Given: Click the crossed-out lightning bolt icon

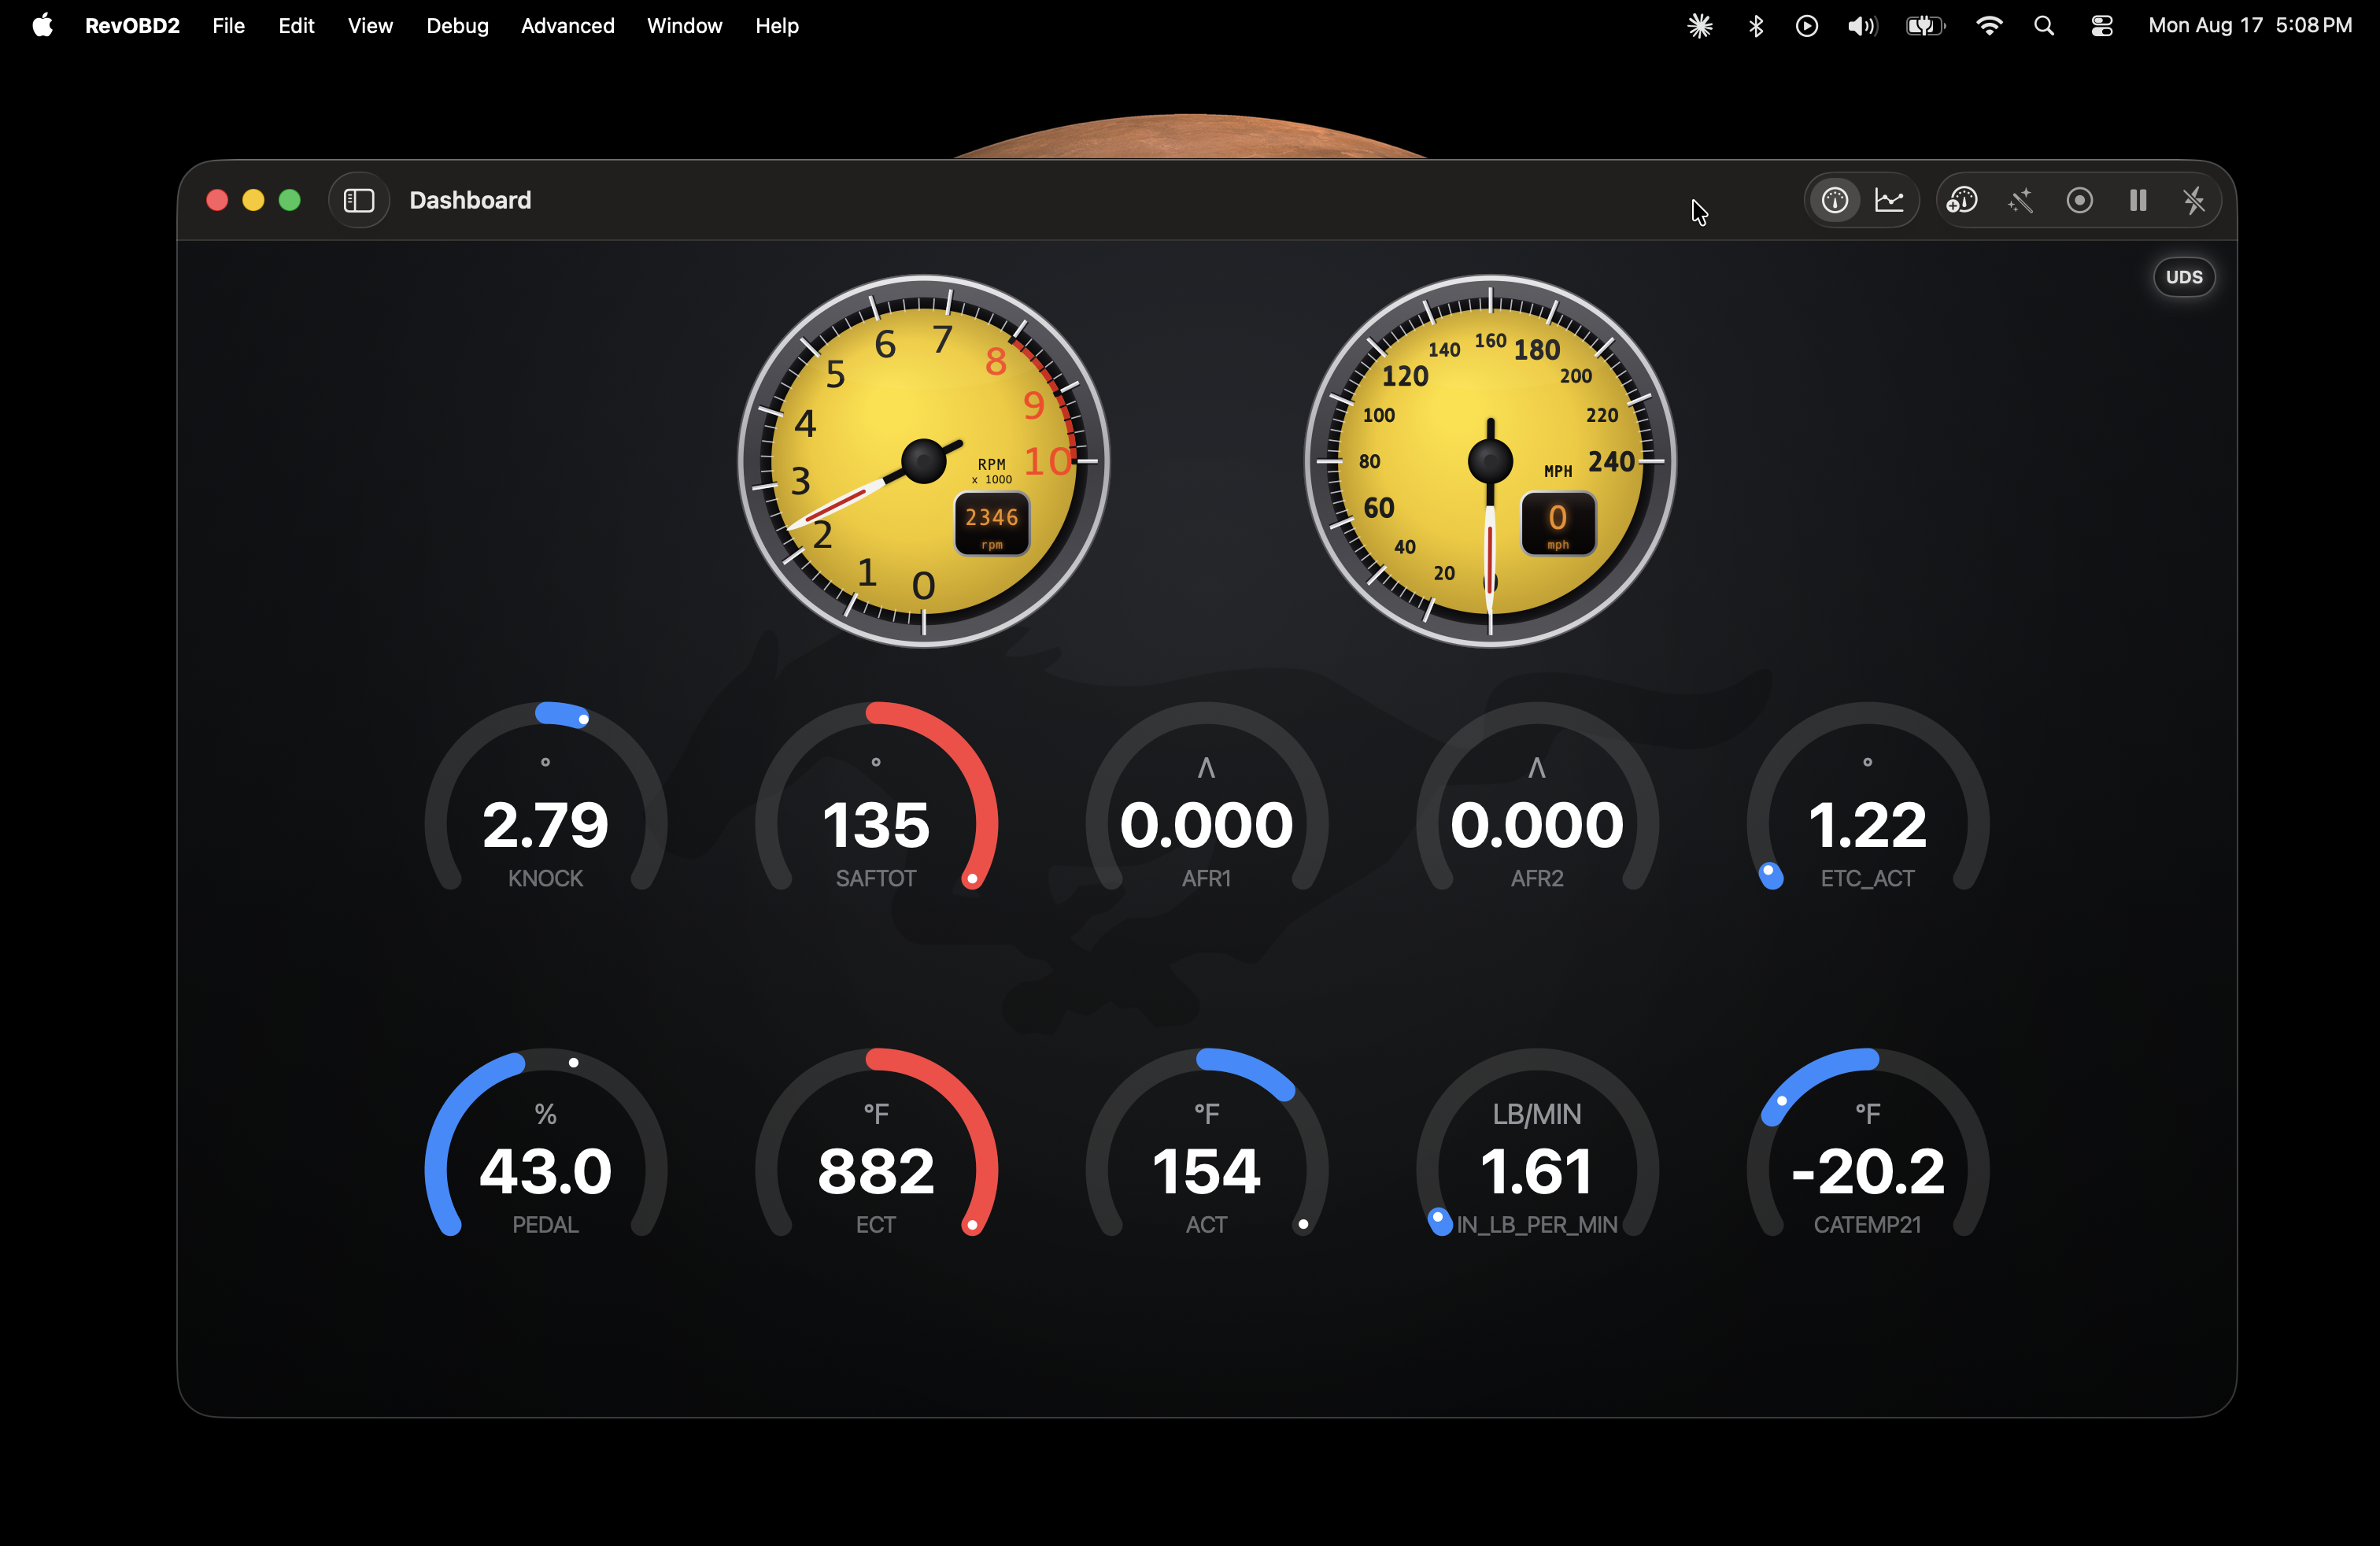Looking at the screenshot, I should pos(2194,200).
